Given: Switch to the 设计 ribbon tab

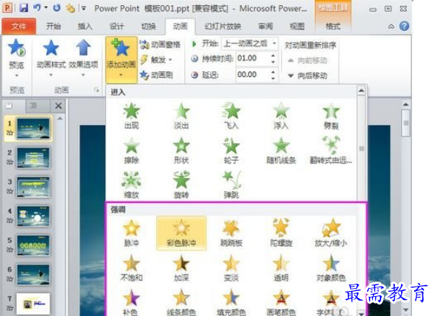Looking at the screenshot, I should click(117, 26).
